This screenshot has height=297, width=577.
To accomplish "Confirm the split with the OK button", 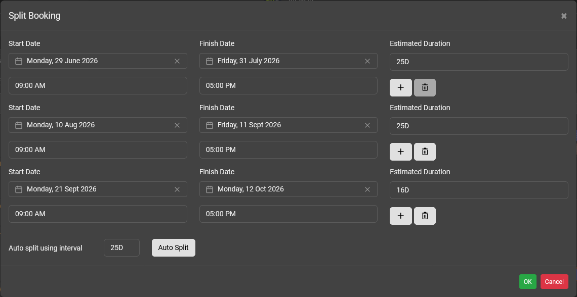I will 527,282.
